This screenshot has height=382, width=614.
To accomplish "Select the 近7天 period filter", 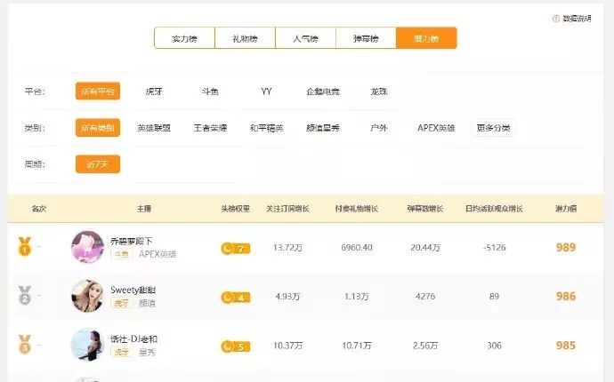I will [98, 164].
